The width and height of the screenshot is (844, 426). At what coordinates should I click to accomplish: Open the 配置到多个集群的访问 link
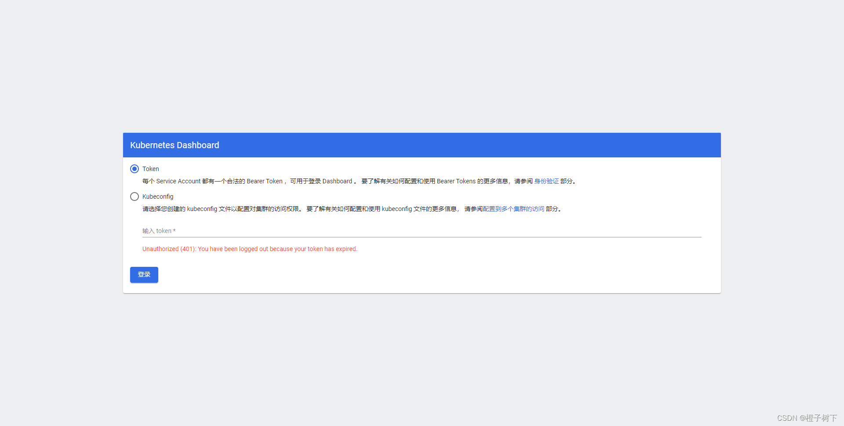tap(513, 209)
